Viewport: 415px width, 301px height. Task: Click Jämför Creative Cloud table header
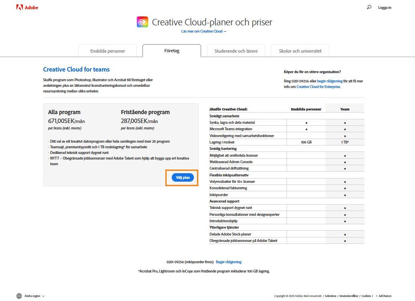(228, 109)
